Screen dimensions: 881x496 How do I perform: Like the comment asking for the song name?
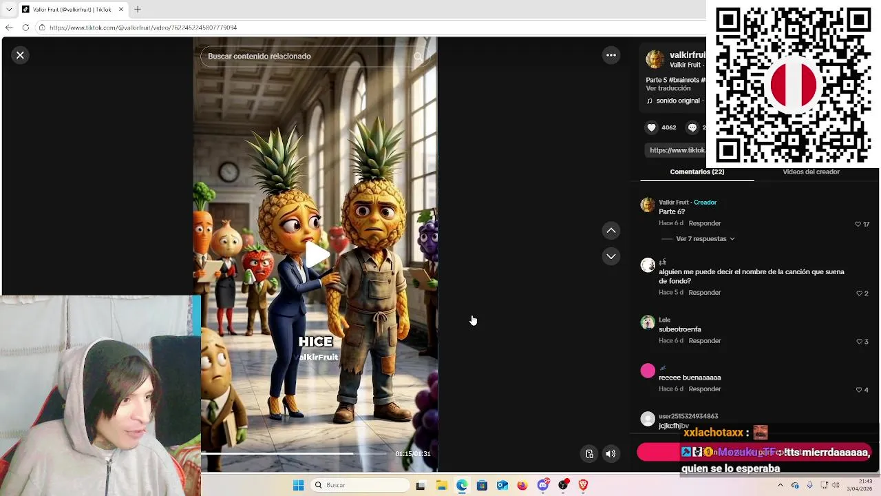859,293
